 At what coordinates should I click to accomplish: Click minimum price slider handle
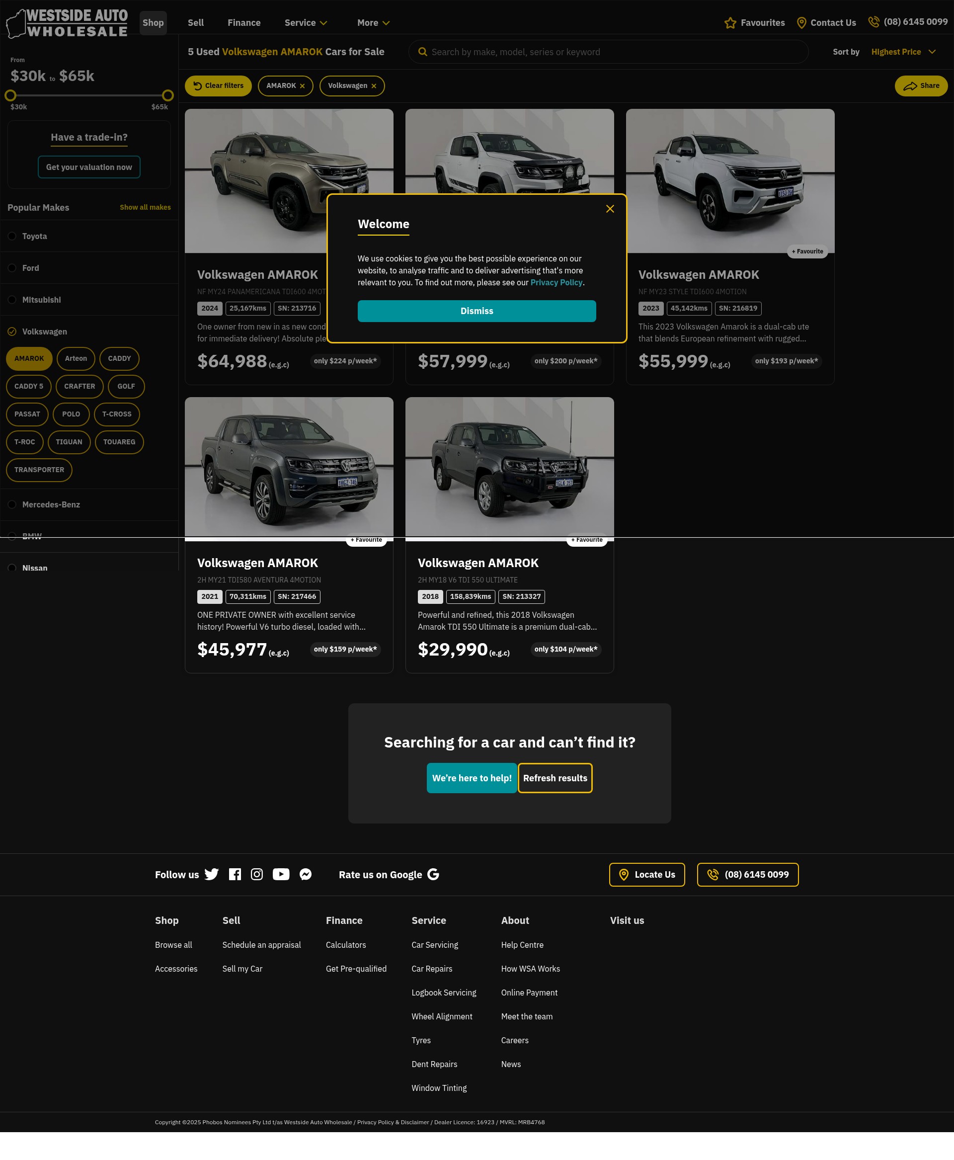click(10, 95)
